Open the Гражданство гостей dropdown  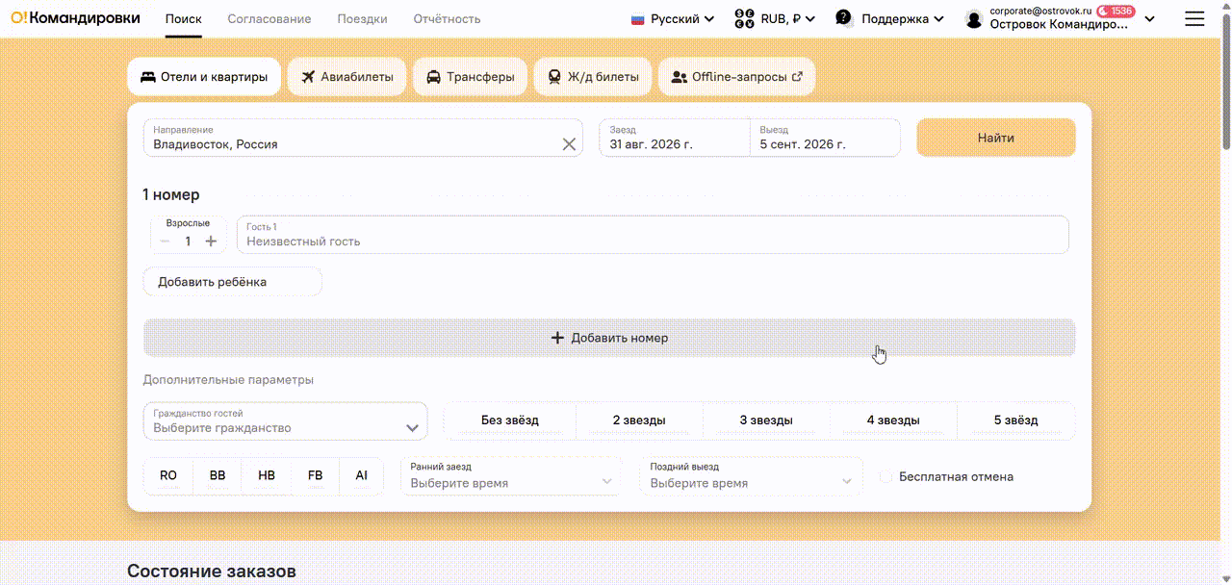click(285, 421)
